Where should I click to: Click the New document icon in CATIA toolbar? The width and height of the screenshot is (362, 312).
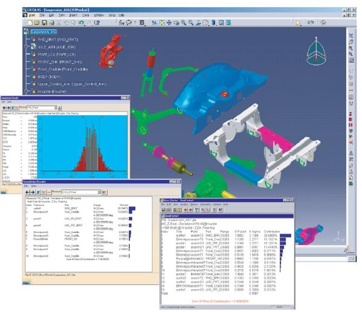pos(30,22)
